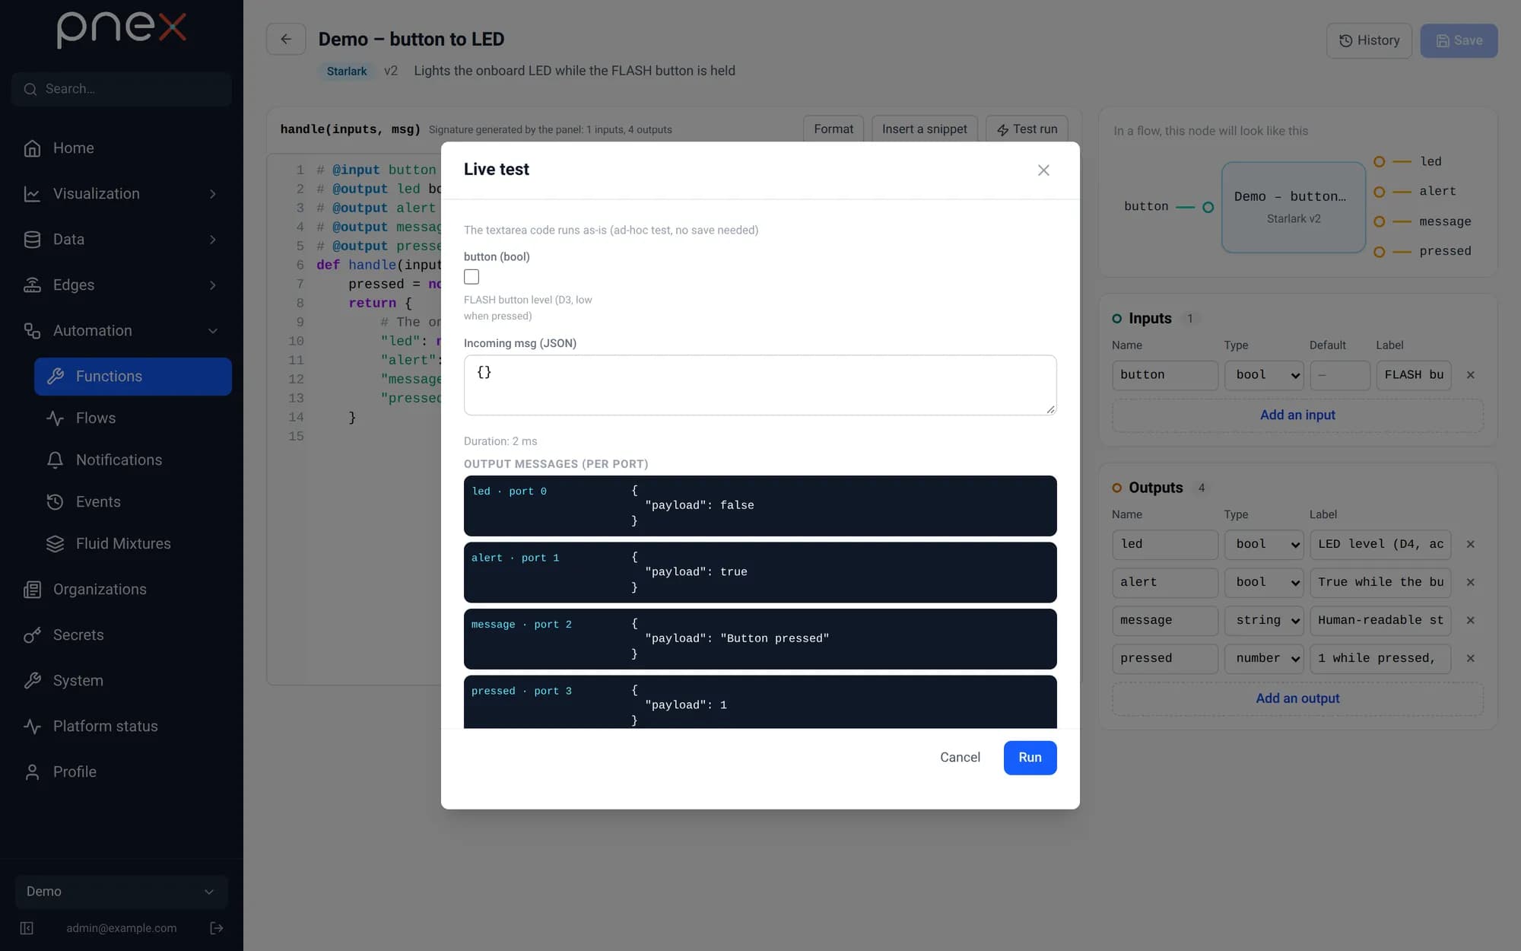This screenshot has width=1521, height=951.
Task: Save the function
Action: [x=1459, y=40]
